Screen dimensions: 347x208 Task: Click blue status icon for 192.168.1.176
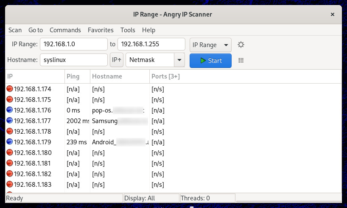coord(10,110)
